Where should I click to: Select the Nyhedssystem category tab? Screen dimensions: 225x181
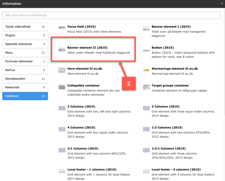(25, 79)
